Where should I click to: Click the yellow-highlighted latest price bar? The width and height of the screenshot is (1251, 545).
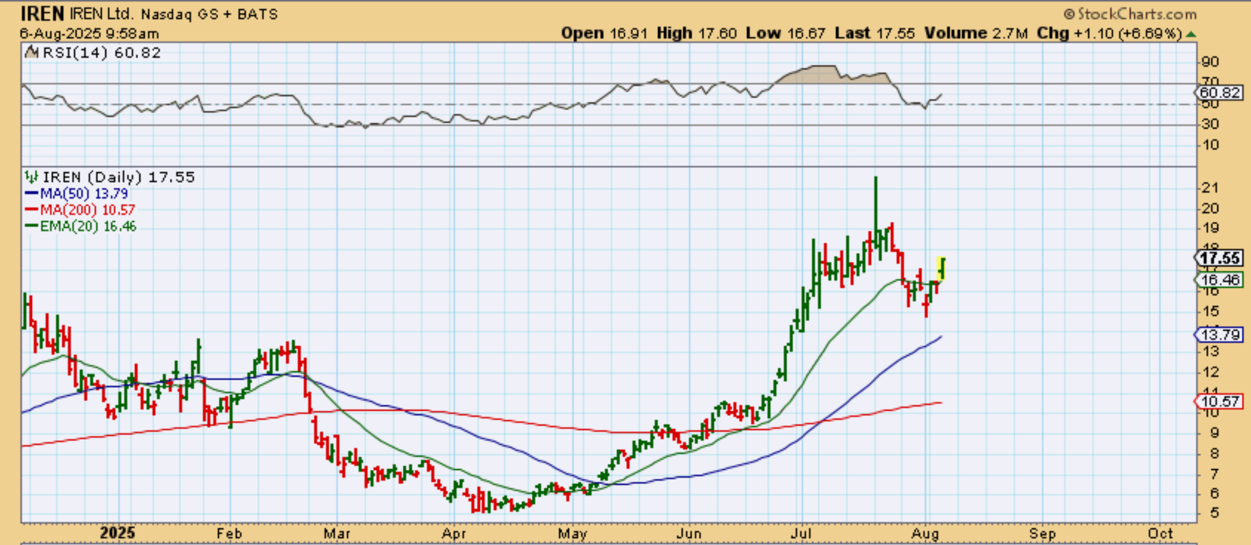(x=941, y=269)
